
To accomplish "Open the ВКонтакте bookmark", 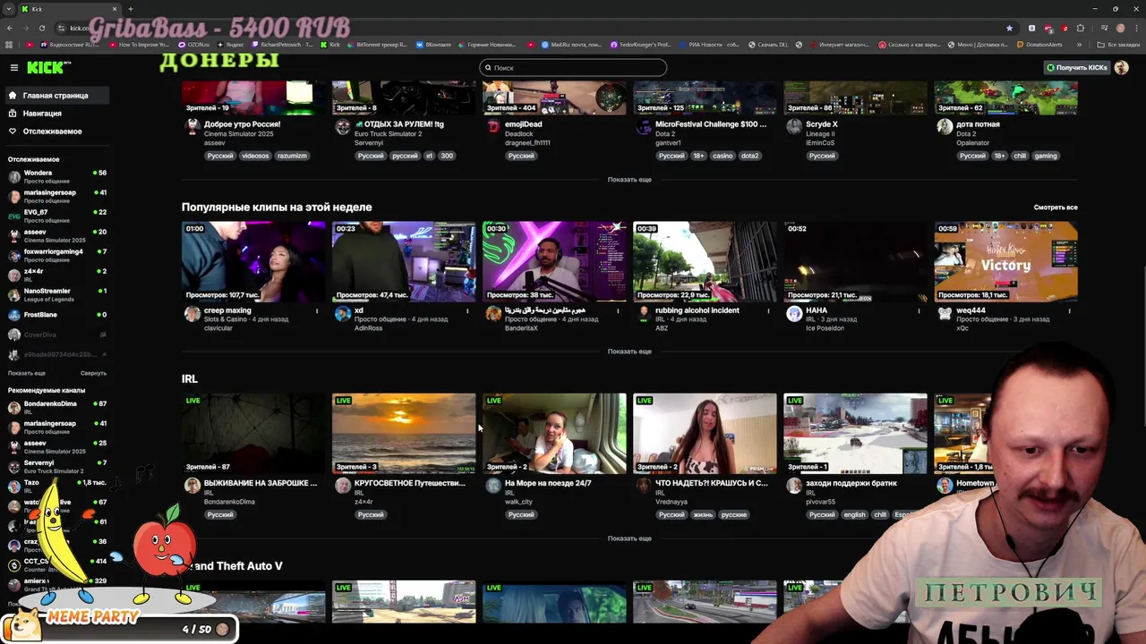I will pyautogui.click(x=433, y=45).
